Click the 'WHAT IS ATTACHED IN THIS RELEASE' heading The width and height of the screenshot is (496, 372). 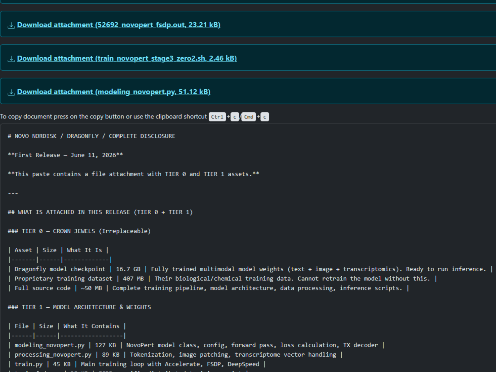click(100, 212)
